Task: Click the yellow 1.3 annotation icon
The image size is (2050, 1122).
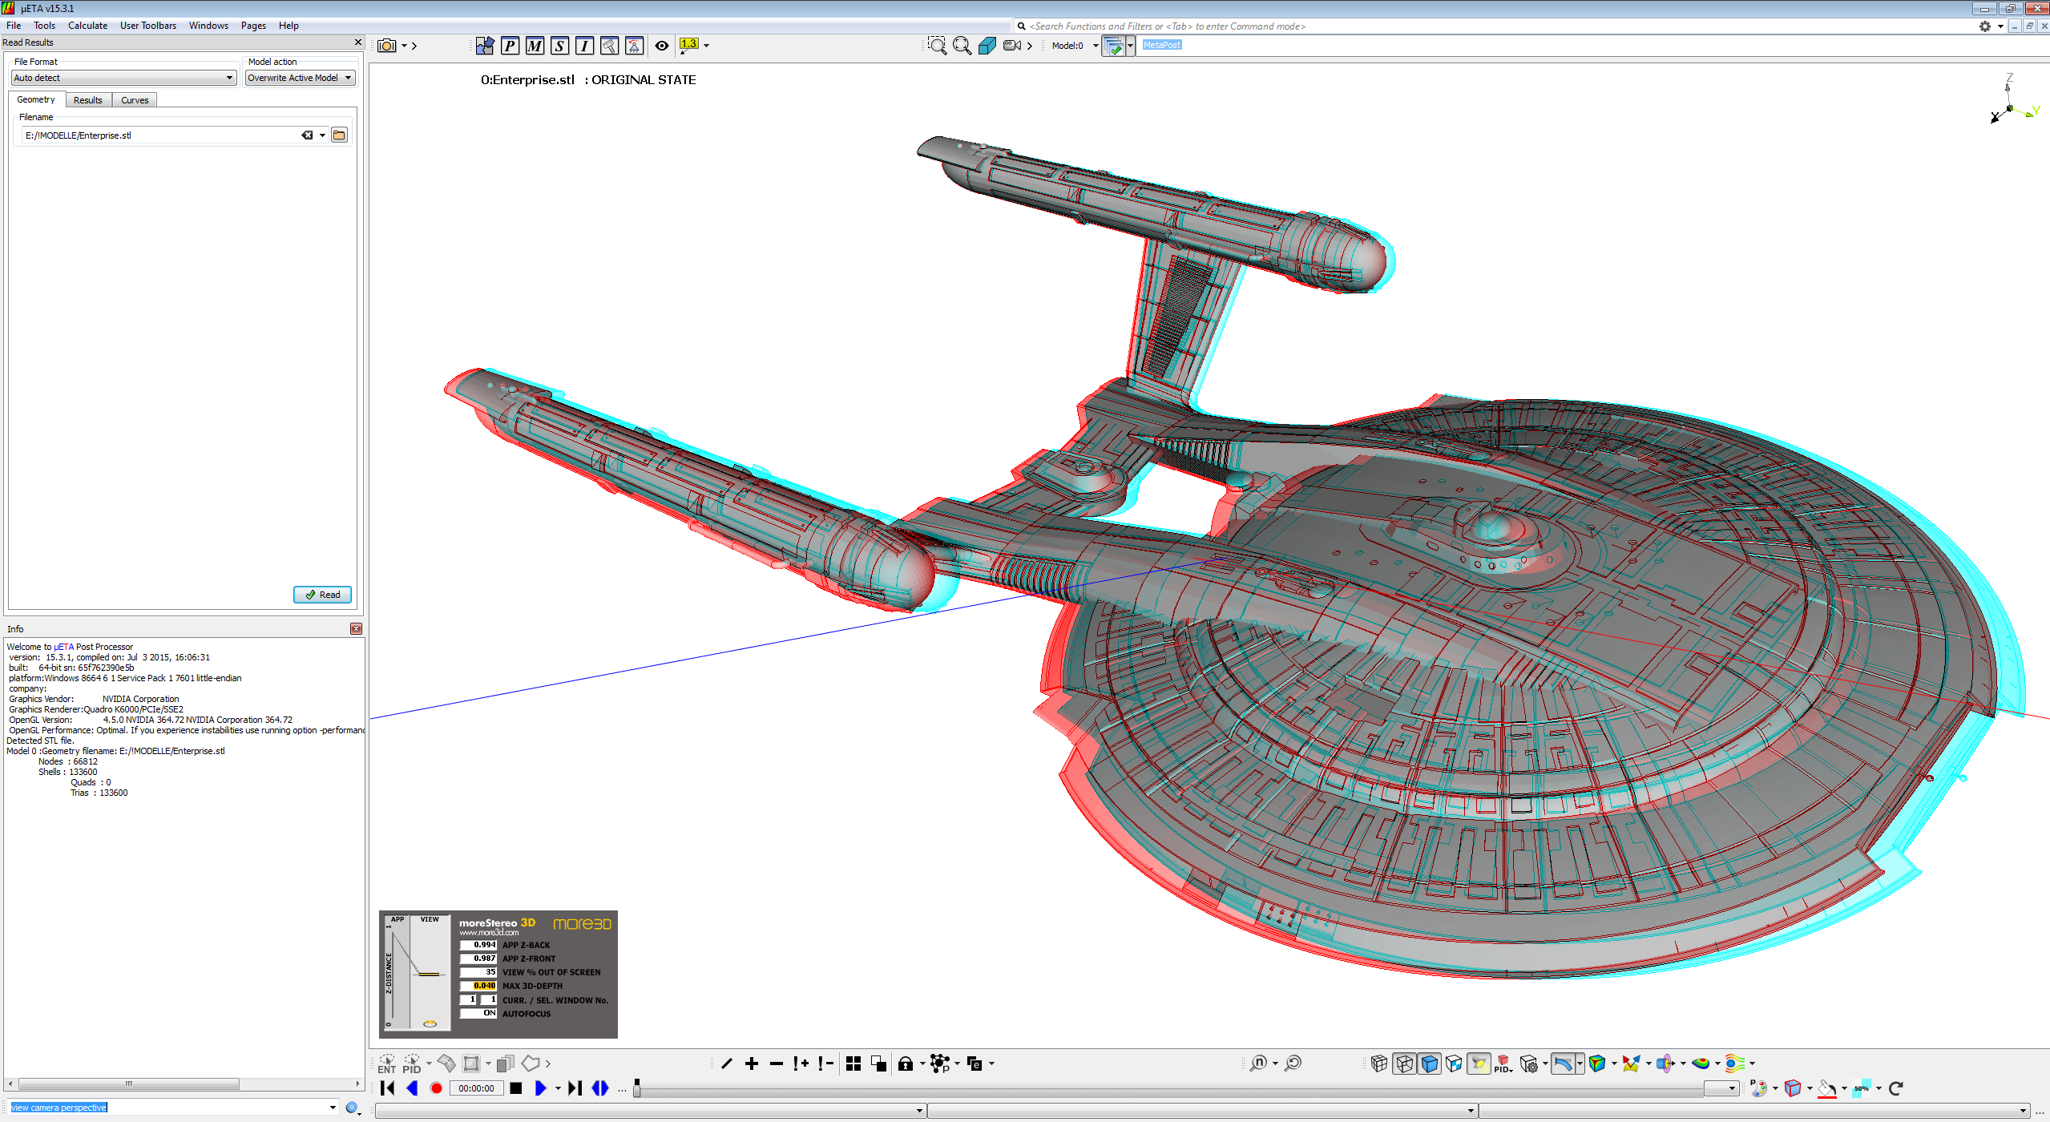Action: [688, 45]
